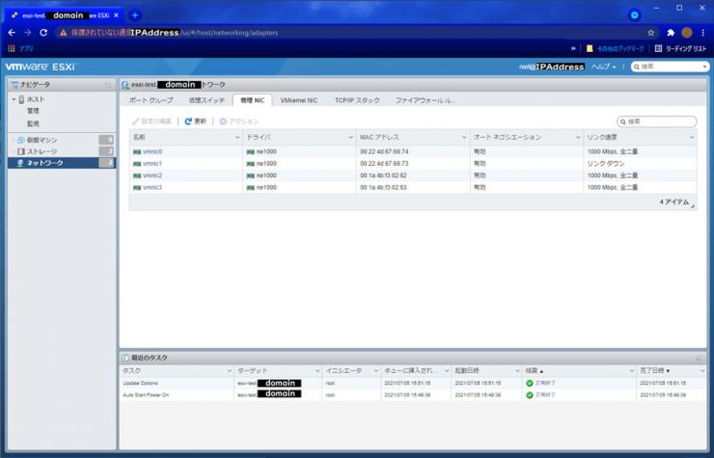Open the イニシエータ column dropdown arrow
The width and height of the screenshot is (714, 458).
tap(375, 371)
